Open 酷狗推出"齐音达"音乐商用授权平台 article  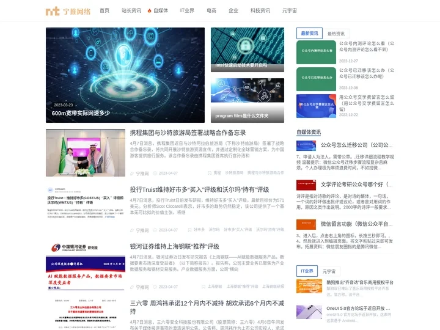click(x=360, y=282)
